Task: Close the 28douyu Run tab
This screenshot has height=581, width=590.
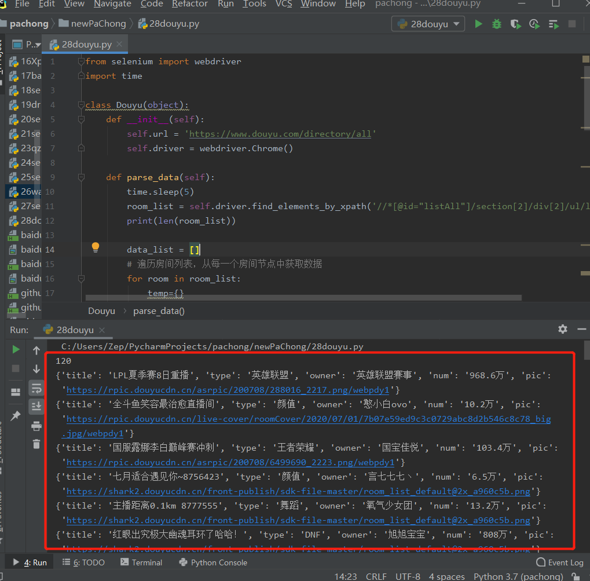Action: [x=101, y=330]
